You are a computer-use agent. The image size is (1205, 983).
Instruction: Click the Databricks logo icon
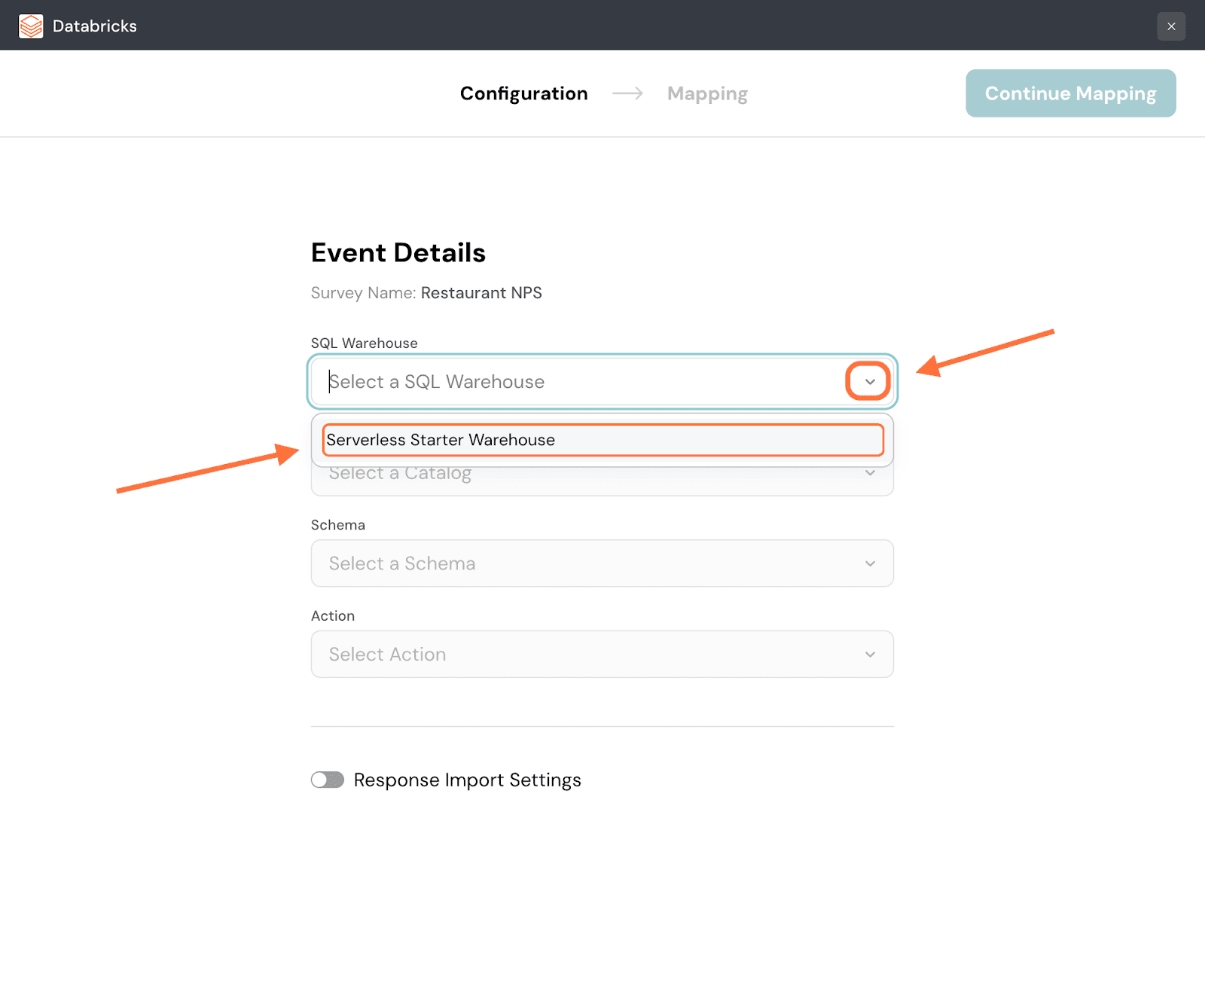tap(31, 26)
